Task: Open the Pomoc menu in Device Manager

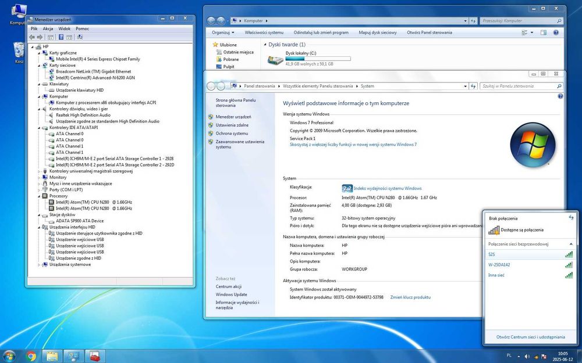Action: [83, 28]
